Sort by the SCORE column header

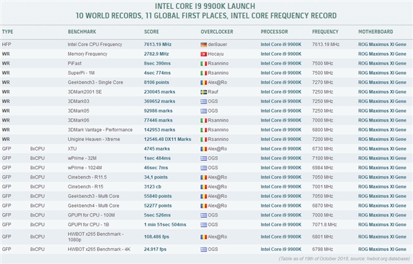pos(151,32)
